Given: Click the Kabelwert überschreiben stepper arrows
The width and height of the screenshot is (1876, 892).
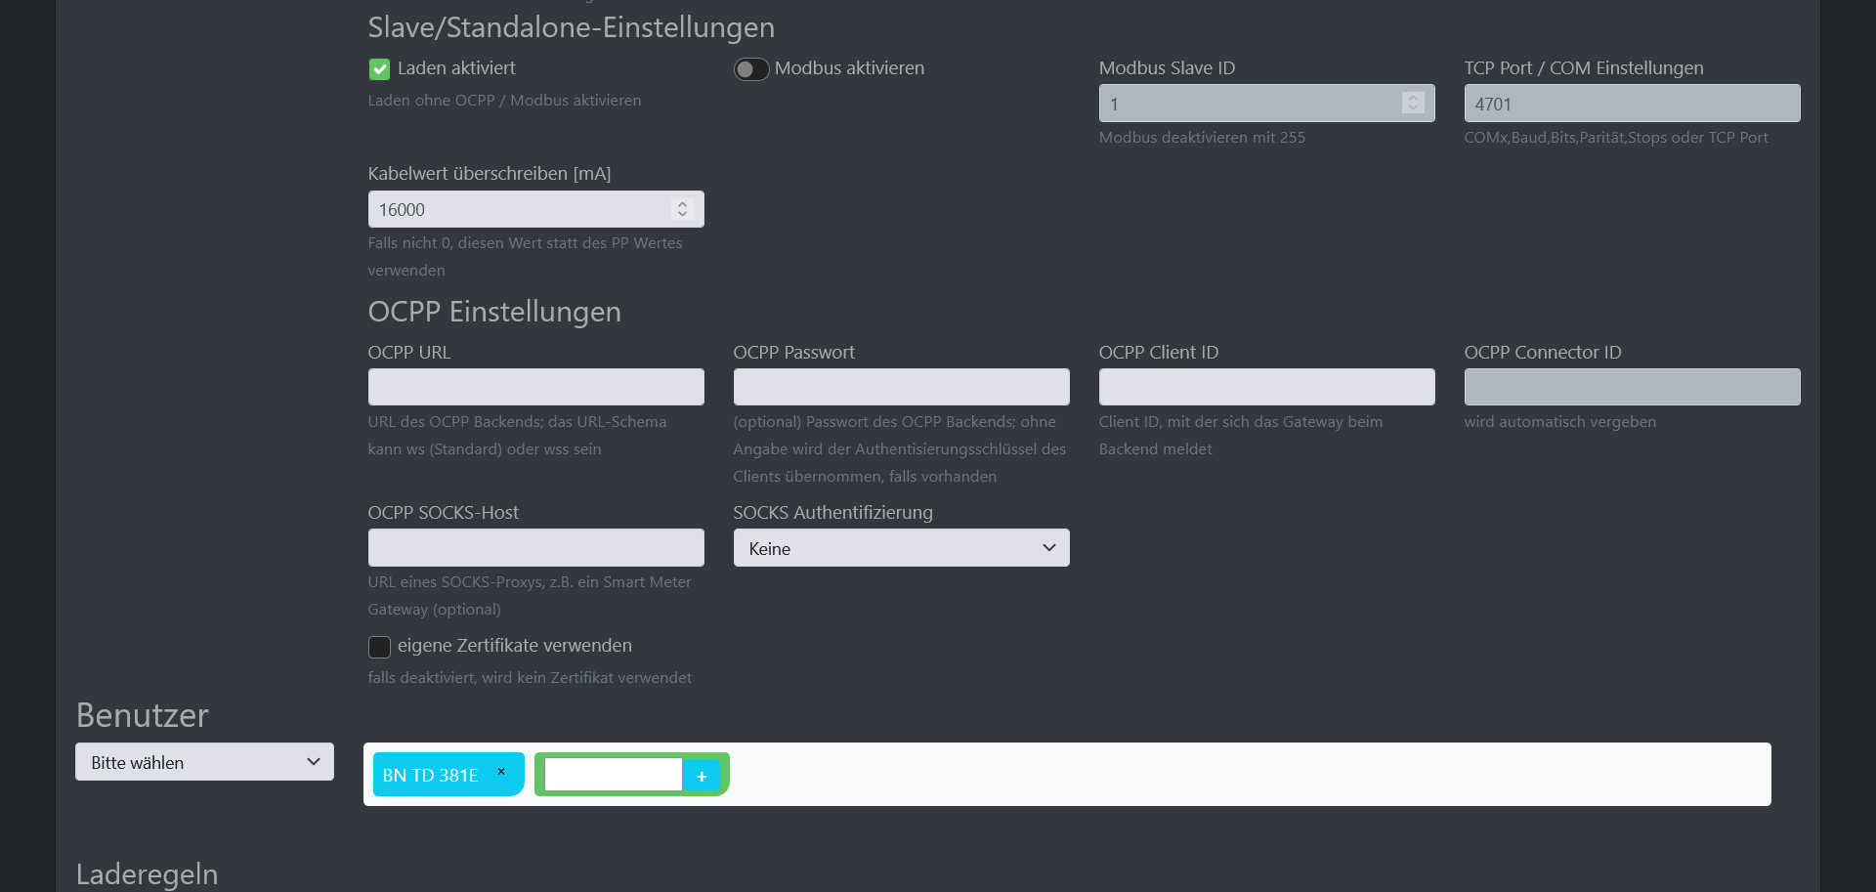Looking at the screenshot, I should tap(682, 209).
